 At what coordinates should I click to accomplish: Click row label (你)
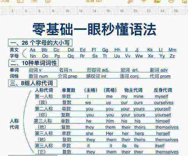tap(43, 115)
